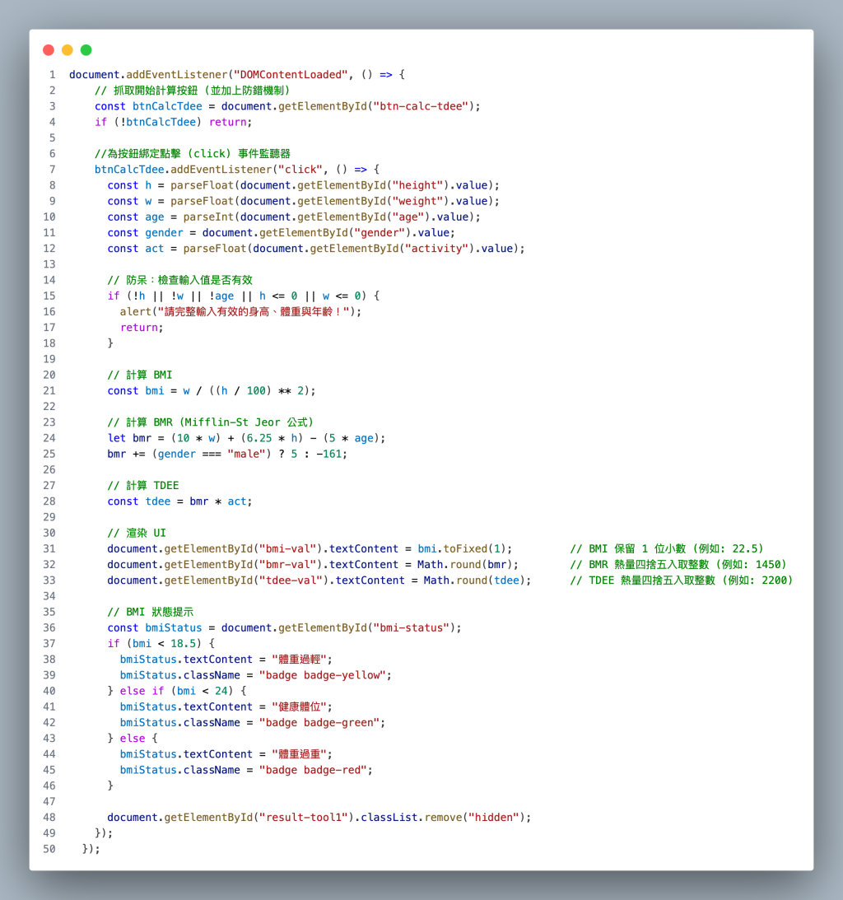The image size is (843, 900).
Task: Click the "bmr-val" string
Action: tap(288, 565)
